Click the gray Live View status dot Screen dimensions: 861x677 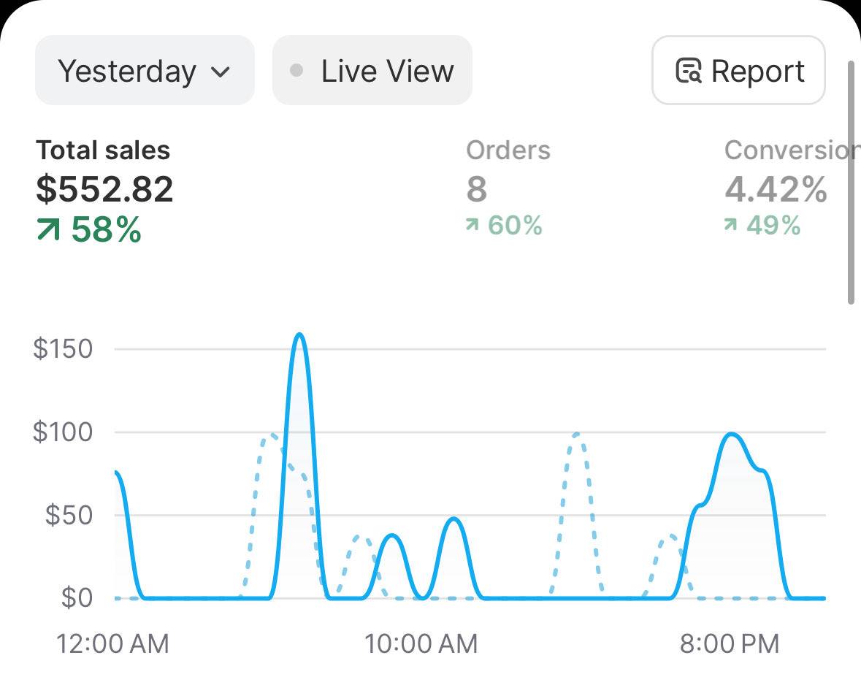296,70
